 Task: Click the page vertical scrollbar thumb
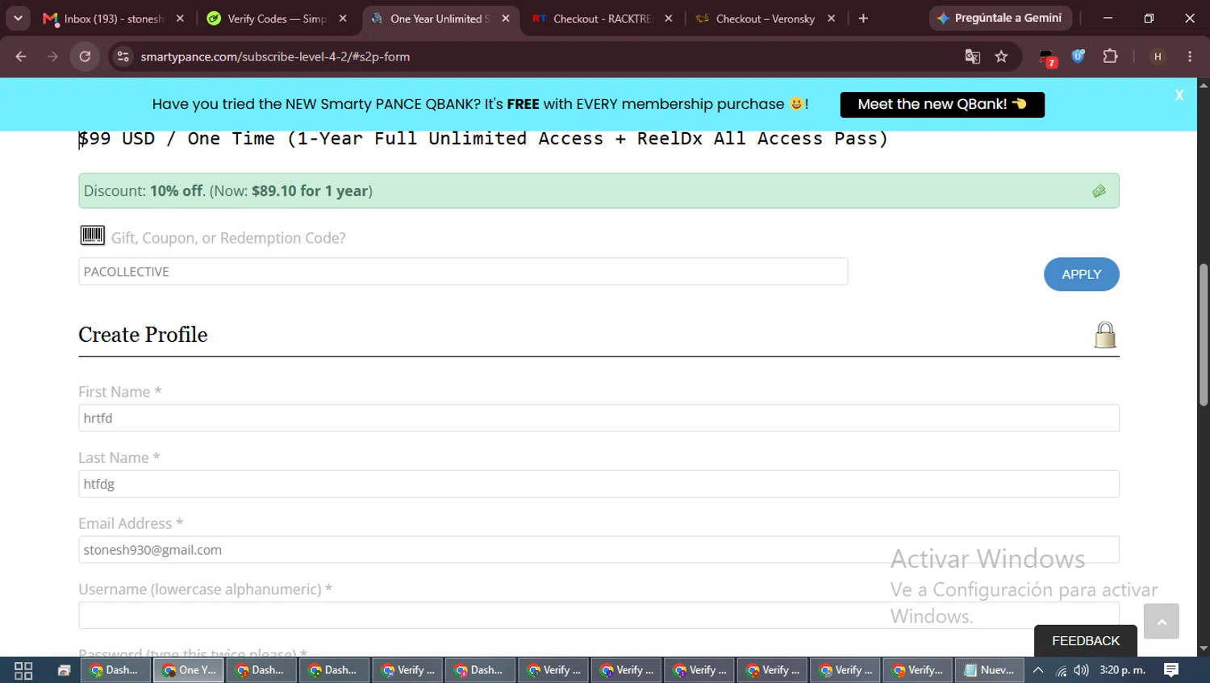(x=1204, y=335)
